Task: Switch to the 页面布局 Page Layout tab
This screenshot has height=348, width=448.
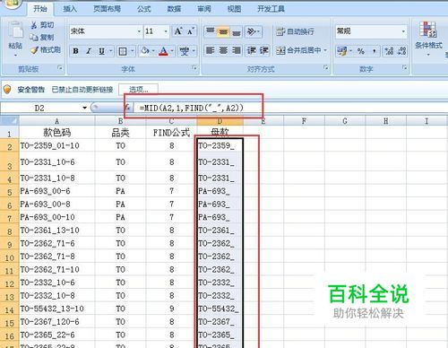Action: (x=107, y=9)
